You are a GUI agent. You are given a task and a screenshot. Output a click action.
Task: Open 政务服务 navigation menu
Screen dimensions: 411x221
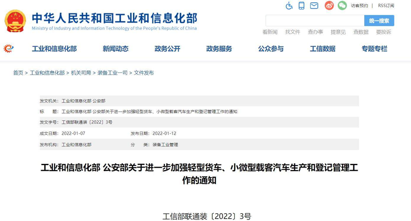coord(219,49)
